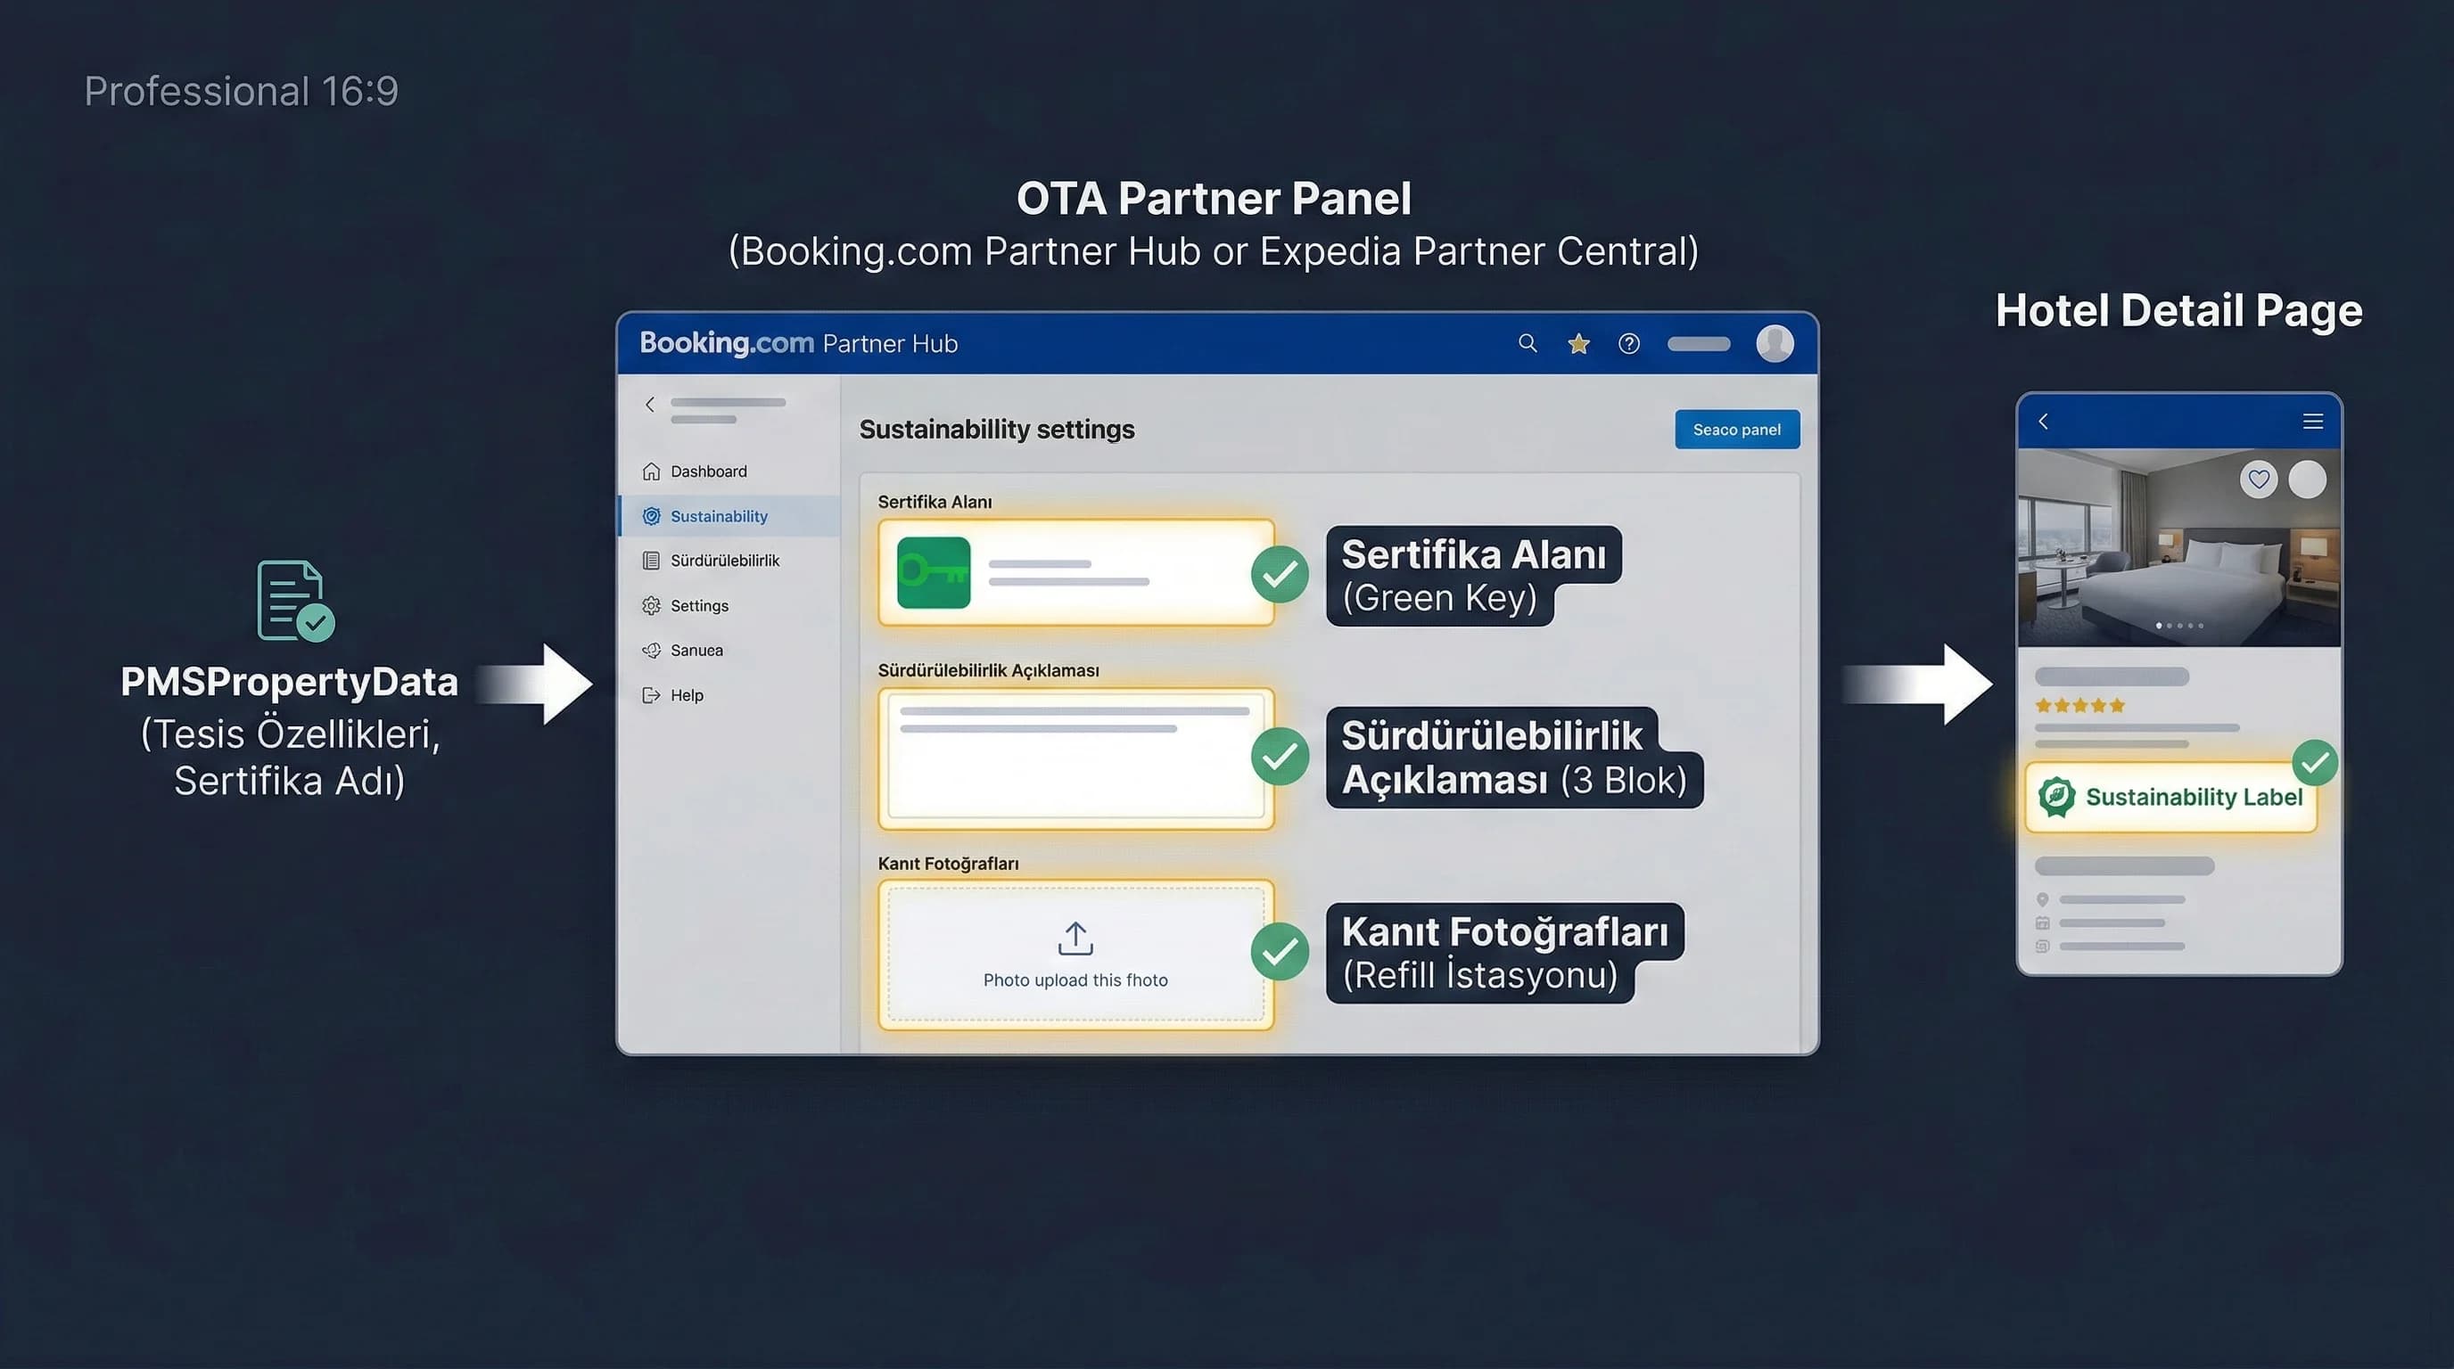Click the Photo upload this fhoto text

coord(1075,980)
